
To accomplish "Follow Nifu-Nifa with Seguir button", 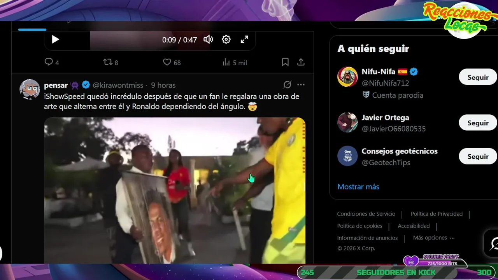I will 478,77.
